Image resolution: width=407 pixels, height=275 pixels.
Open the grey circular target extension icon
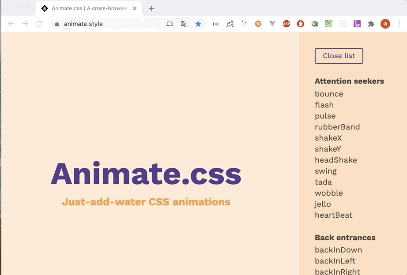click(x=244, y=24)
